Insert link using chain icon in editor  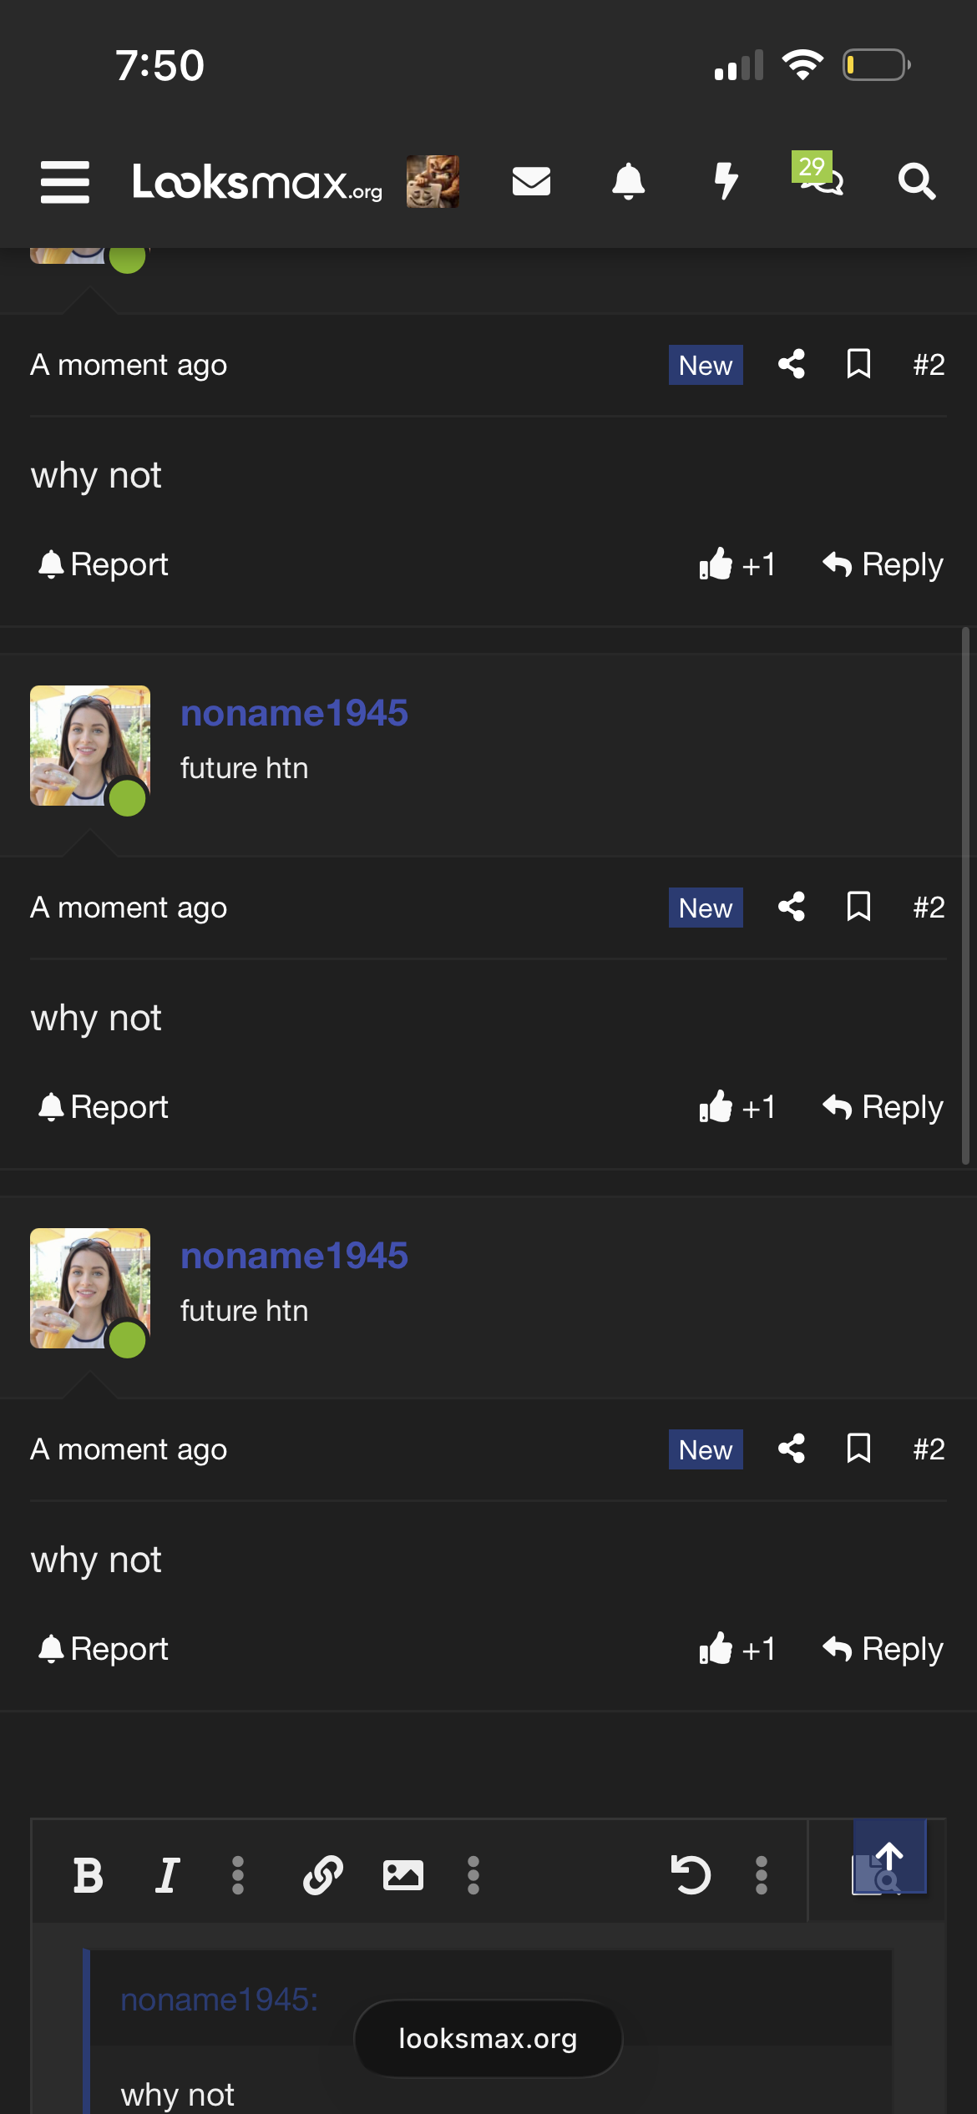pos(322,1875)
